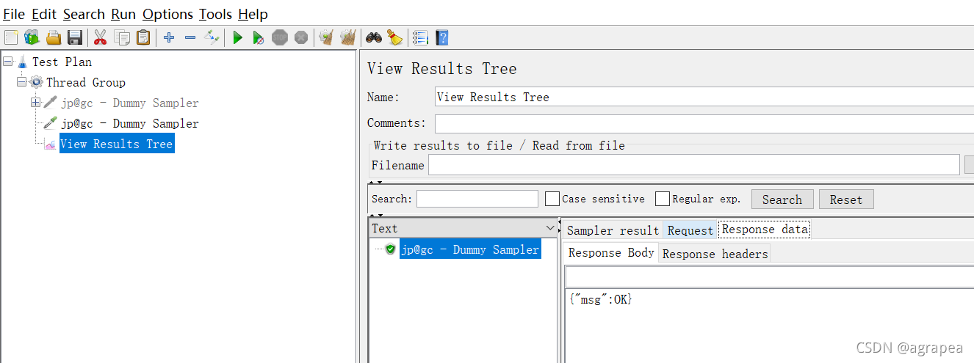Shut down test with grey X icon
The width and height of the screenshot is (974, 363).
tap(301, 37)
